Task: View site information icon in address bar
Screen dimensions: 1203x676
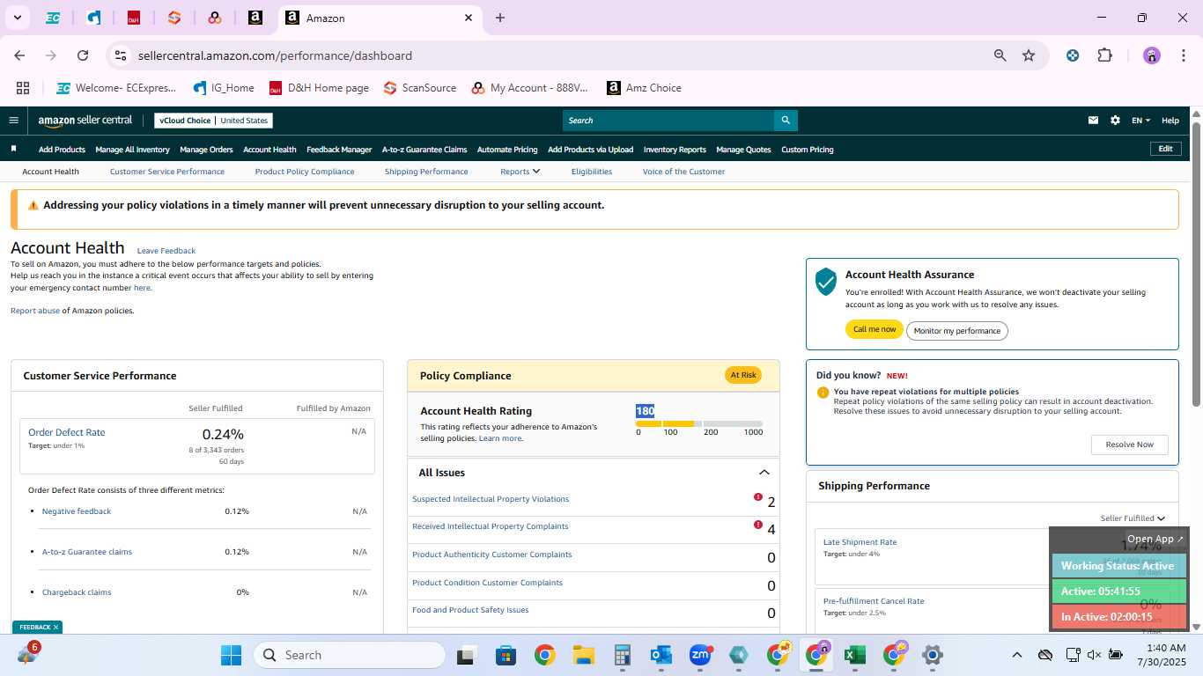Action: coord(122,55)
